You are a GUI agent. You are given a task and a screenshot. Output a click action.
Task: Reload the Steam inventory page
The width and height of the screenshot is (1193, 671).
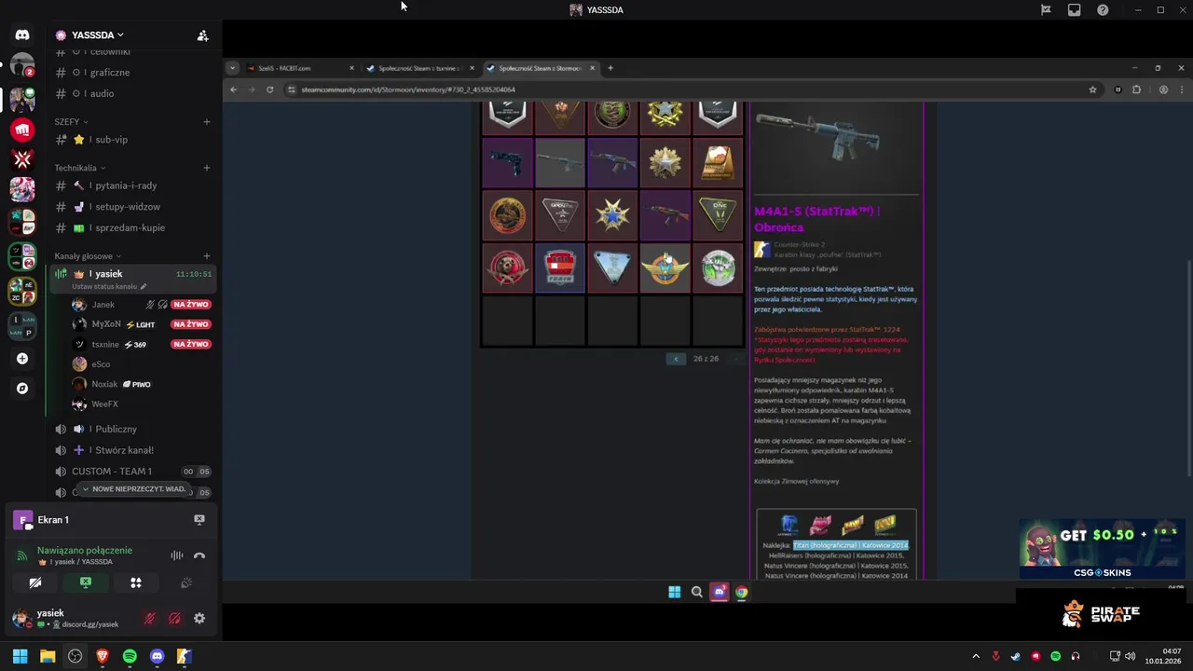point(269,89)
